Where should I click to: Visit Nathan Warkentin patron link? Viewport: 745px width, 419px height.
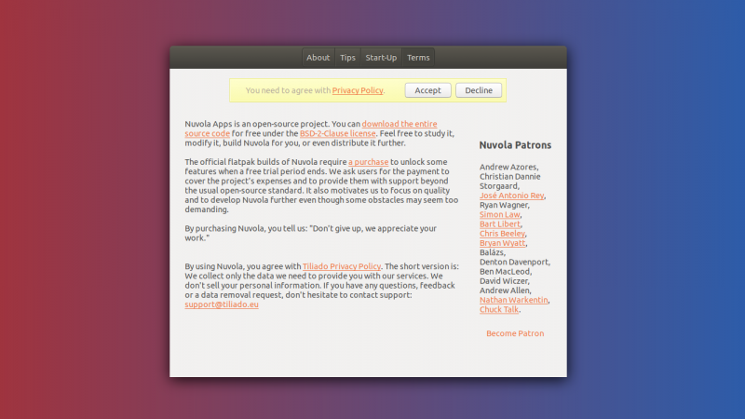(x=514, y=300)
